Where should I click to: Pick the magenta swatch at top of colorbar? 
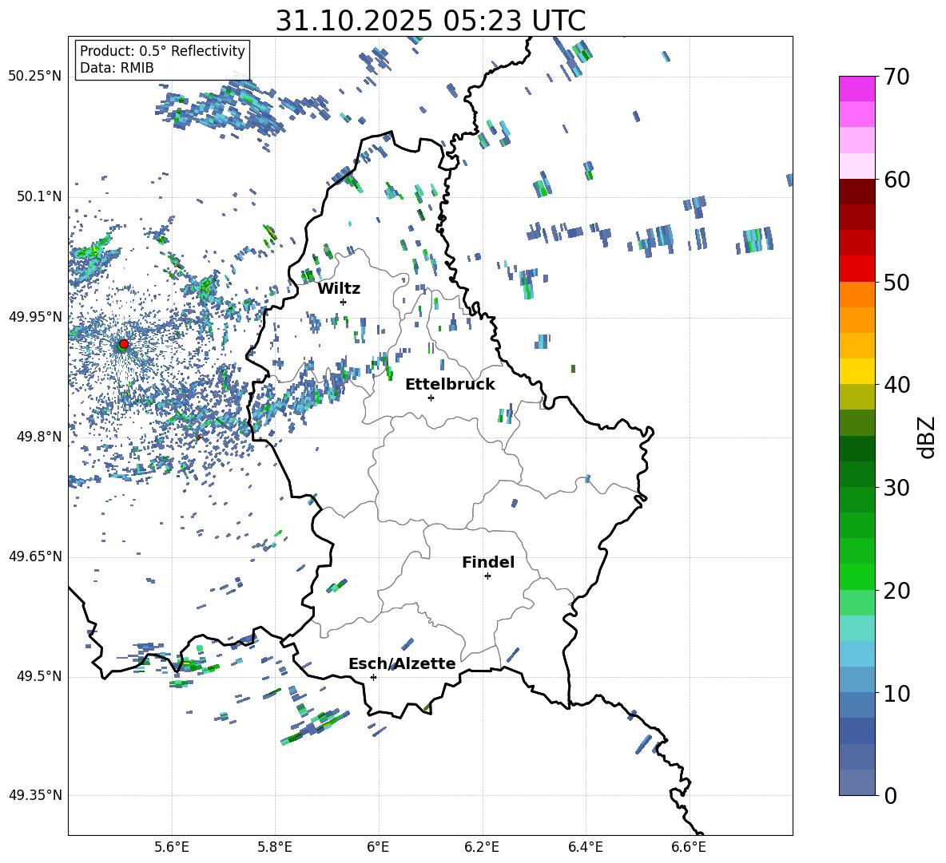[x=857, y=89]
